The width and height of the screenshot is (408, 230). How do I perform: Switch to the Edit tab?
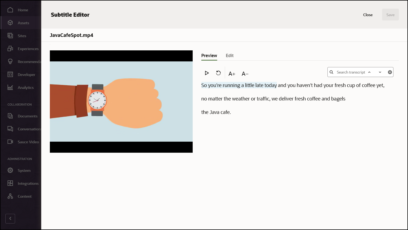(x=230, y=55)
